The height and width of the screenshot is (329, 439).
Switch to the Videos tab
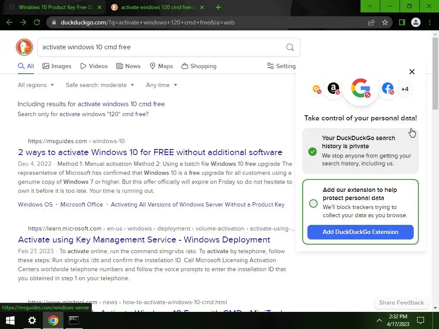[x=94, y=66]
